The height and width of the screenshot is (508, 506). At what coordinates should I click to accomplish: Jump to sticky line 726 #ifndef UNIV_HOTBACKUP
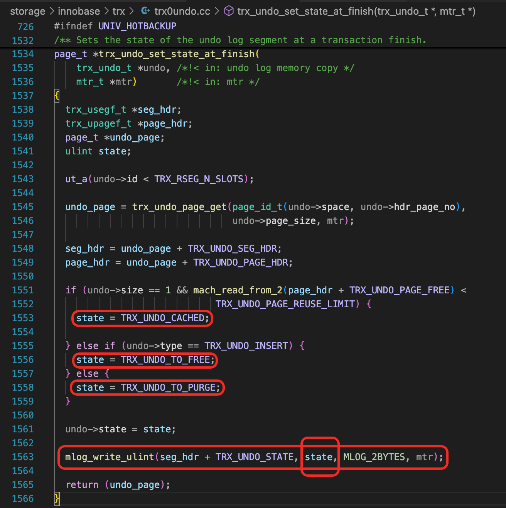click(115, 26)
